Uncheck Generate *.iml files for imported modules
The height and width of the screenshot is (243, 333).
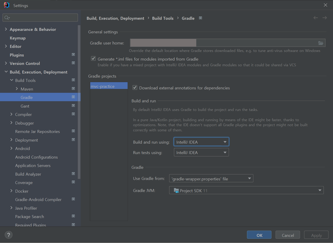[x=93, y=59]
